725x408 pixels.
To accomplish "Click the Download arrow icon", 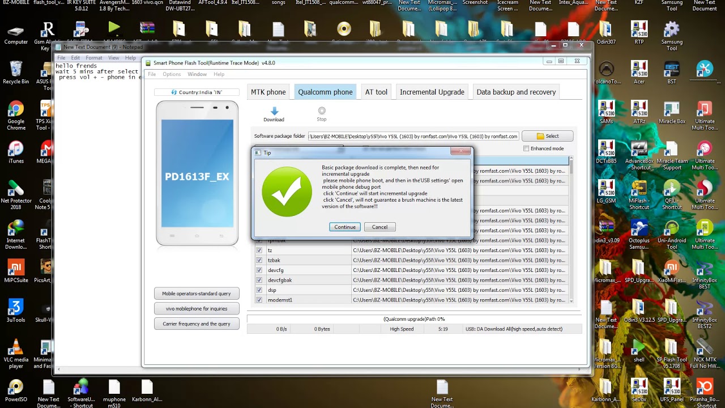I will [x=274, y=111].
